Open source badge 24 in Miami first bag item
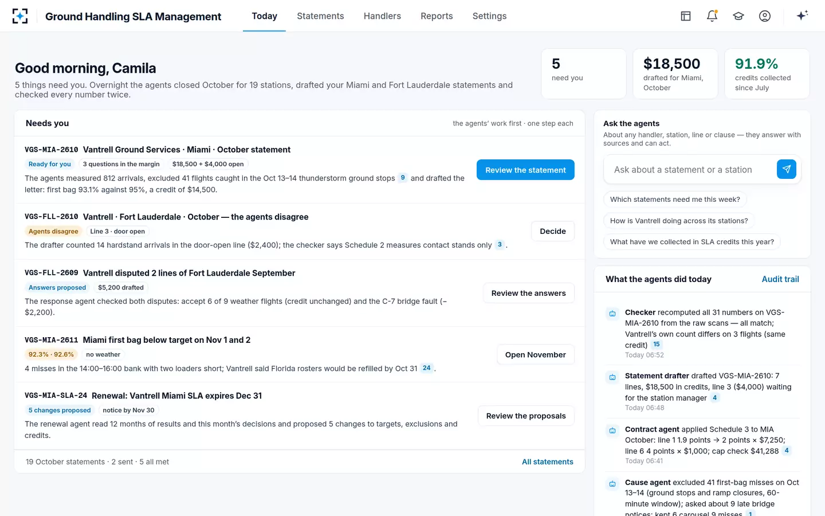The image size is (825, 516). 427,368
